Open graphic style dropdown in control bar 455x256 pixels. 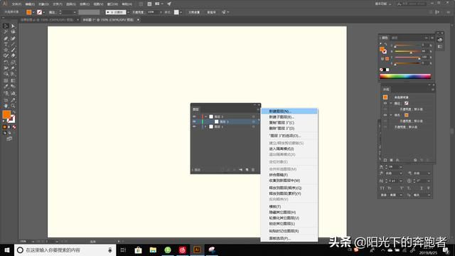click(181, 12)
